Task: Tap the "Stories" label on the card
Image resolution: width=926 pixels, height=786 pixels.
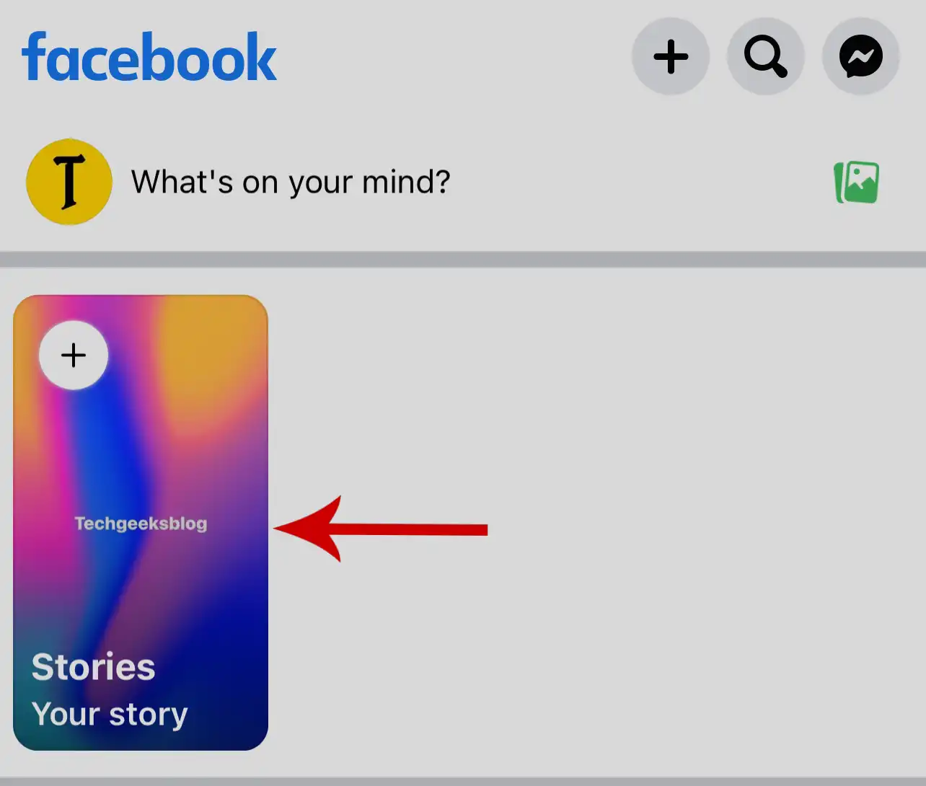Action: 94,667
